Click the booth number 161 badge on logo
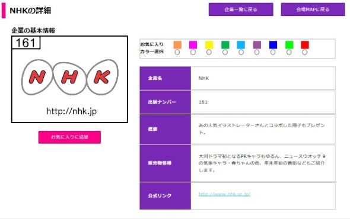Viewport: 350px width, 219px height. pos(26,43)
